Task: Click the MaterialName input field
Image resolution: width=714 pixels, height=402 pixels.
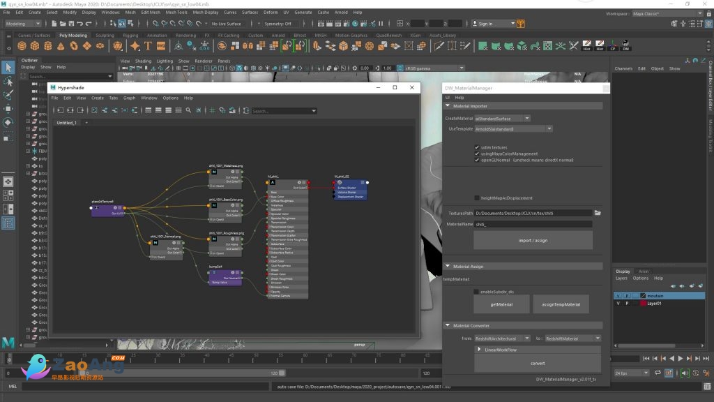Action: [x=533, y=224]
